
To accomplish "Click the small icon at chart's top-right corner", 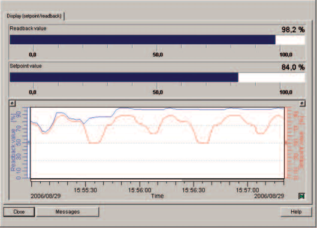I will tap(302, 104).
